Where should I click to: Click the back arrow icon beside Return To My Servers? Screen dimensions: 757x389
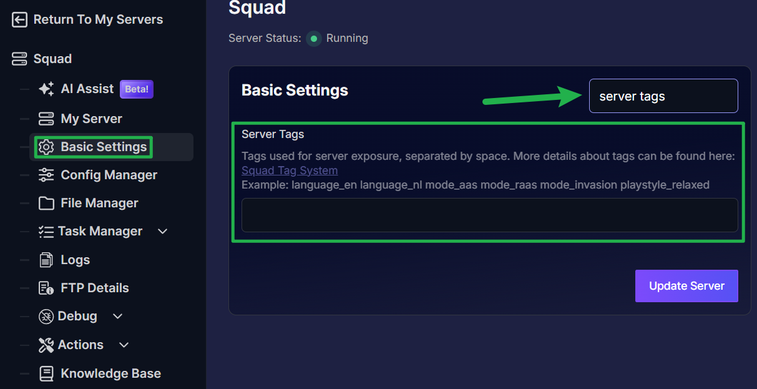point(20,20)
